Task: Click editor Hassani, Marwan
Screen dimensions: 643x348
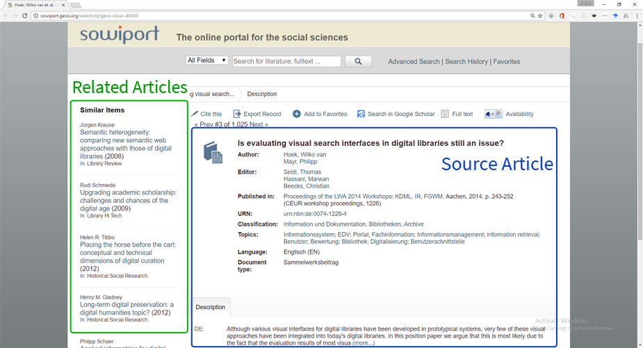Action: click(306, 179)
